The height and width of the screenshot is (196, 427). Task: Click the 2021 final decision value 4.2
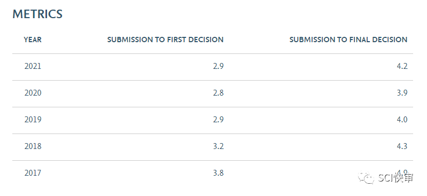[x=402, y=66]
